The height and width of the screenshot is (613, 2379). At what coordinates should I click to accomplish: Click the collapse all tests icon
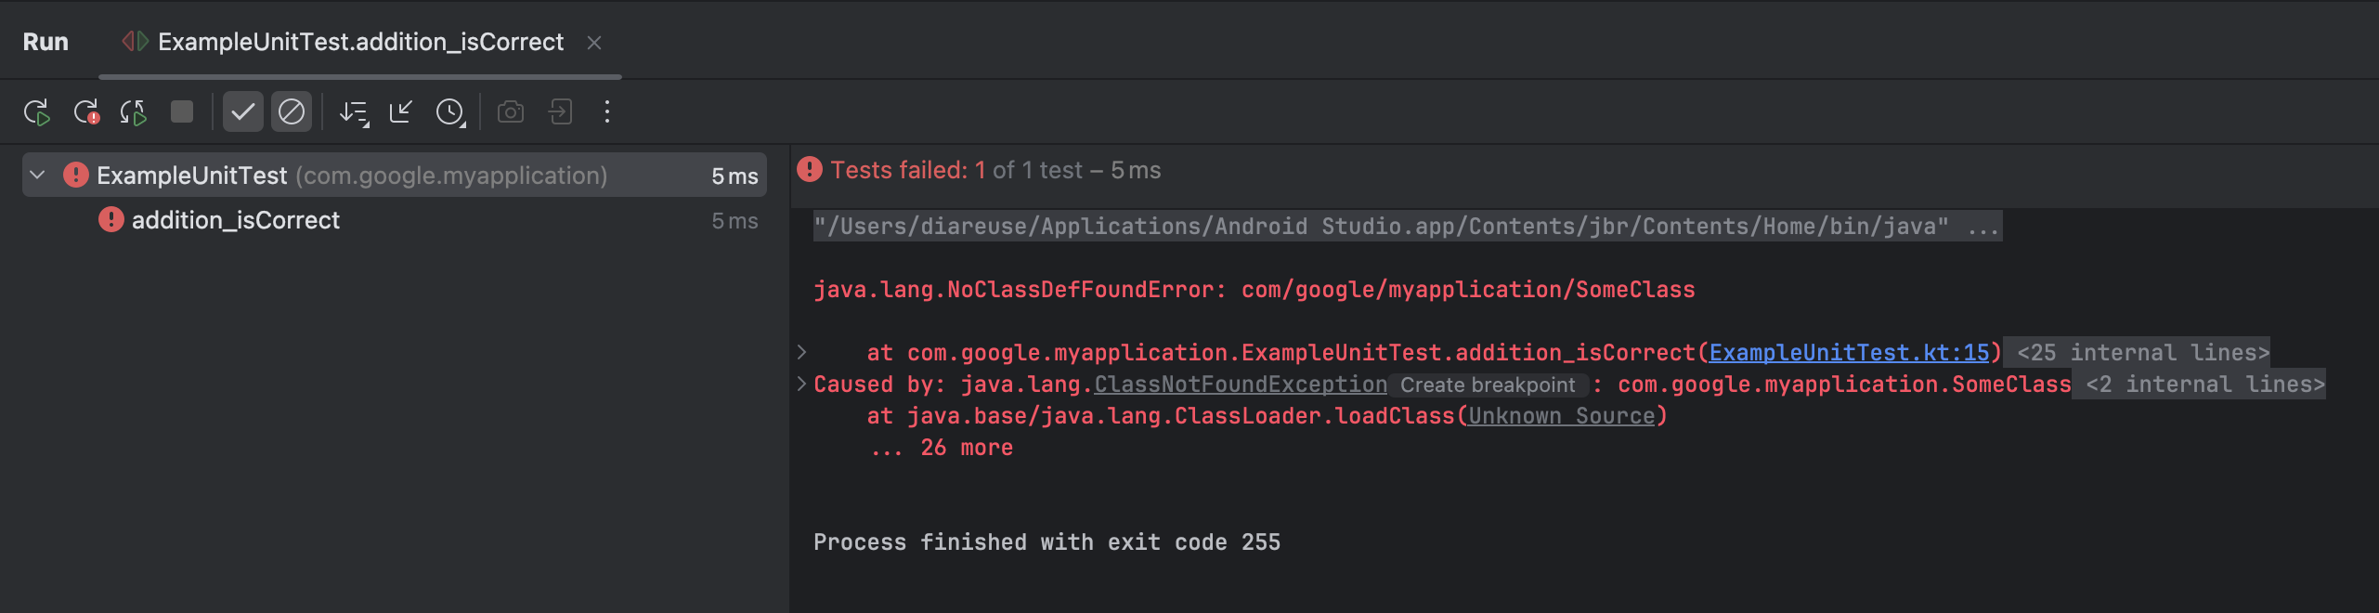[x=401, y=112]
